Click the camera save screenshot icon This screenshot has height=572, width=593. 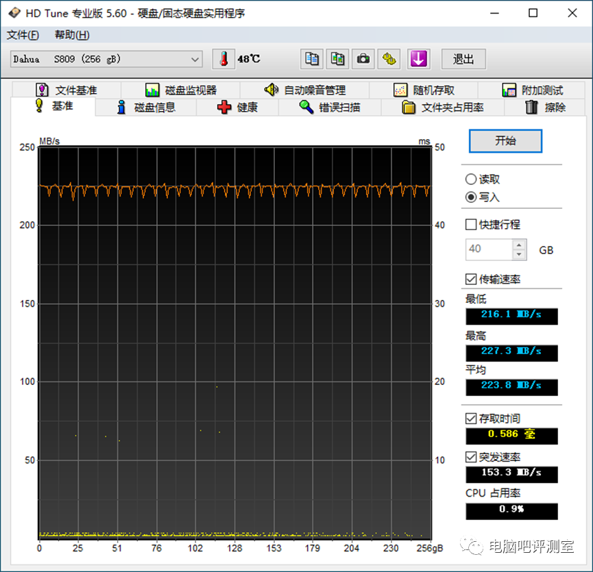coord(363,60)
